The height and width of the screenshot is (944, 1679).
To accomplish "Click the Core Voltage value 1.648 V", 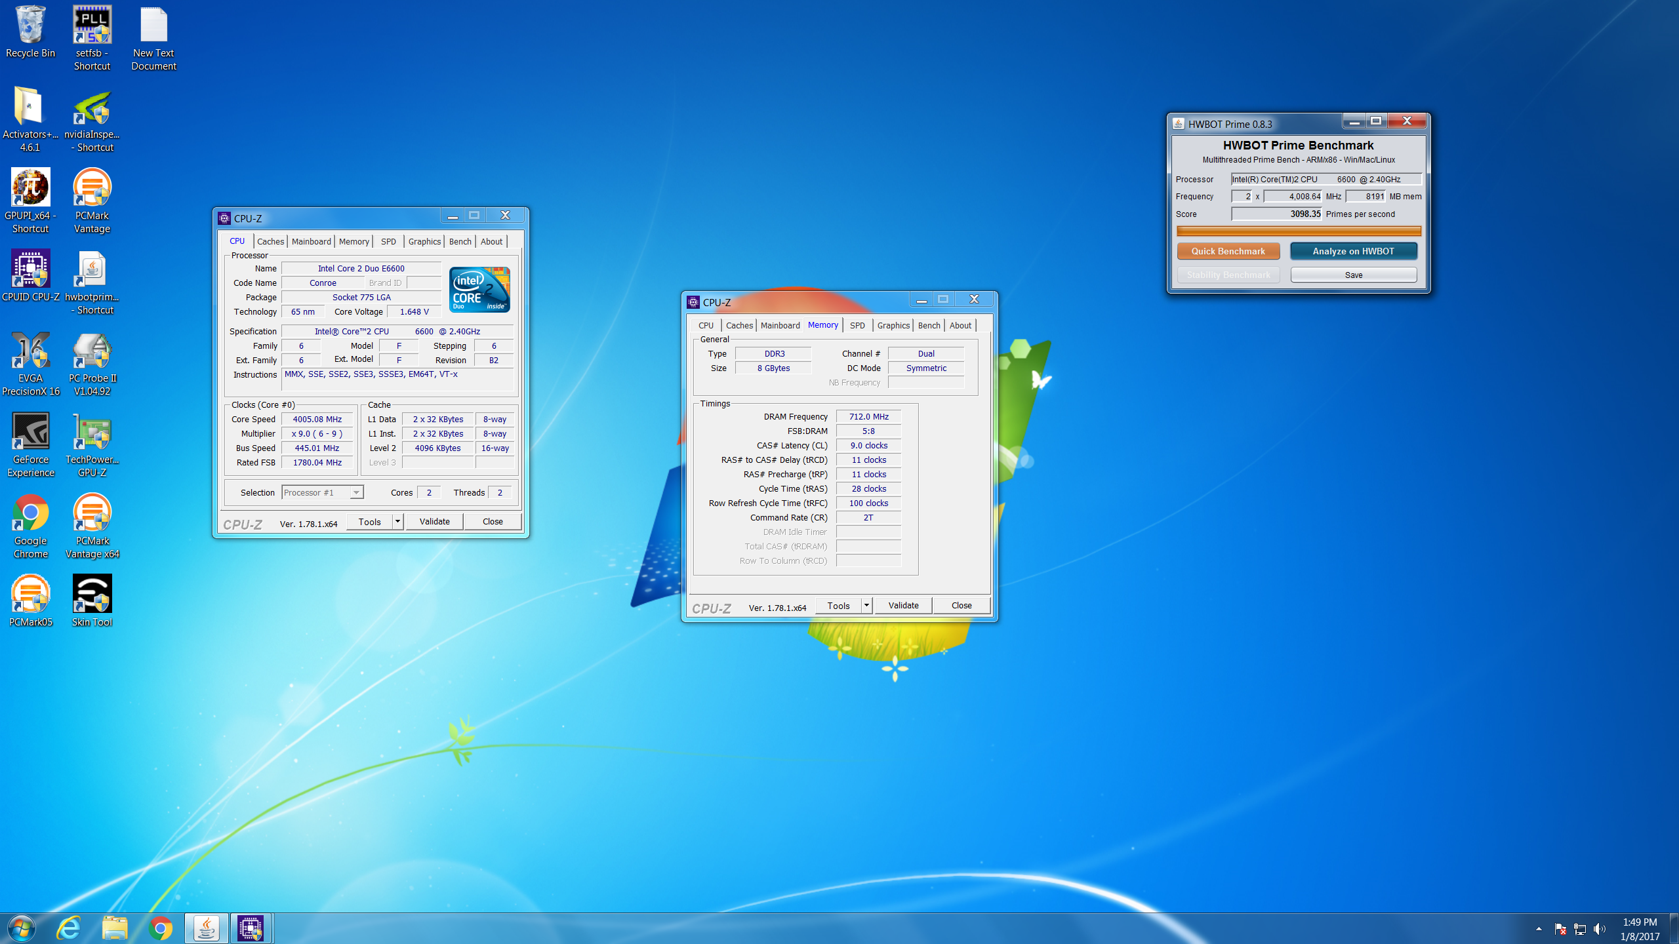I will tap(414, 311).
